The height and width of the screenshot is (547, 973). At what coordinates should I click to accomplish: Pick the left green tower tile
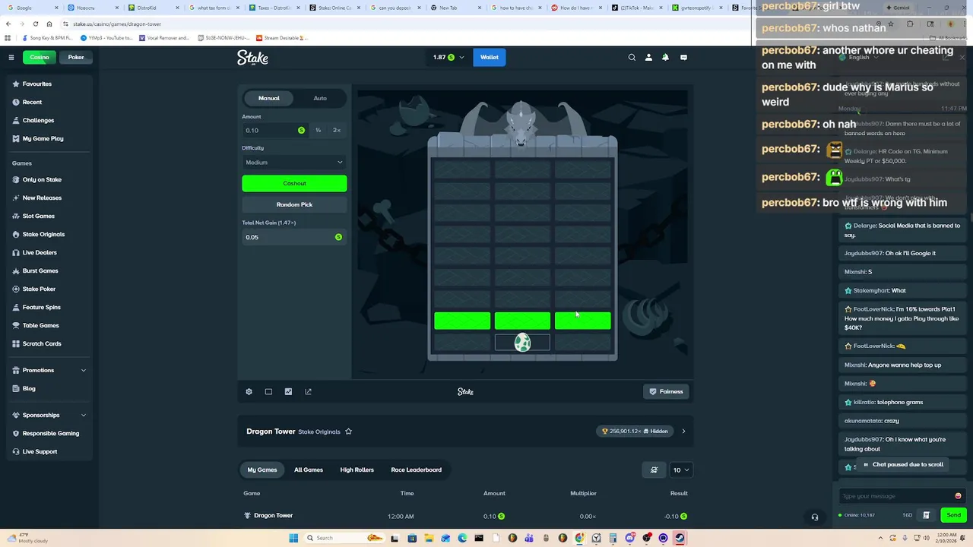(x=462, y=321)
